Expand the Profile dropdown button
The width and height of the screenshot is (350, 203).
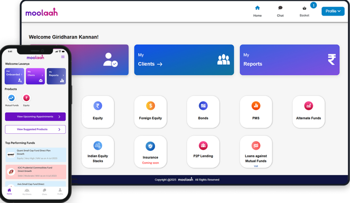[333, 11]
